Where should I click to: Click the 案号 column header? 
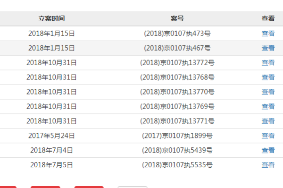click(x=177, y=18)
